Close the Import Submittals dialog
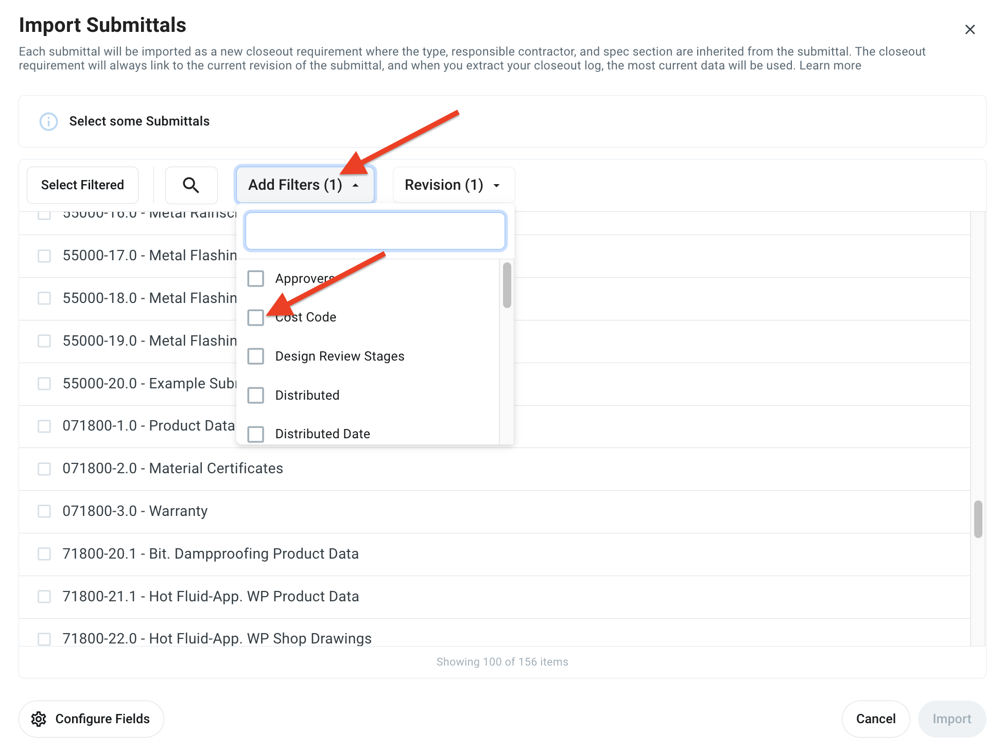1003x752 pixels. pos(970,30)
